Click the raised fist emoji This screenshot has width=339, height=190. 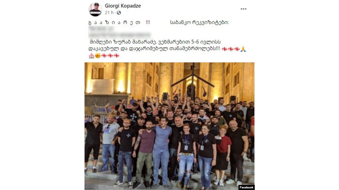(98, 56)
